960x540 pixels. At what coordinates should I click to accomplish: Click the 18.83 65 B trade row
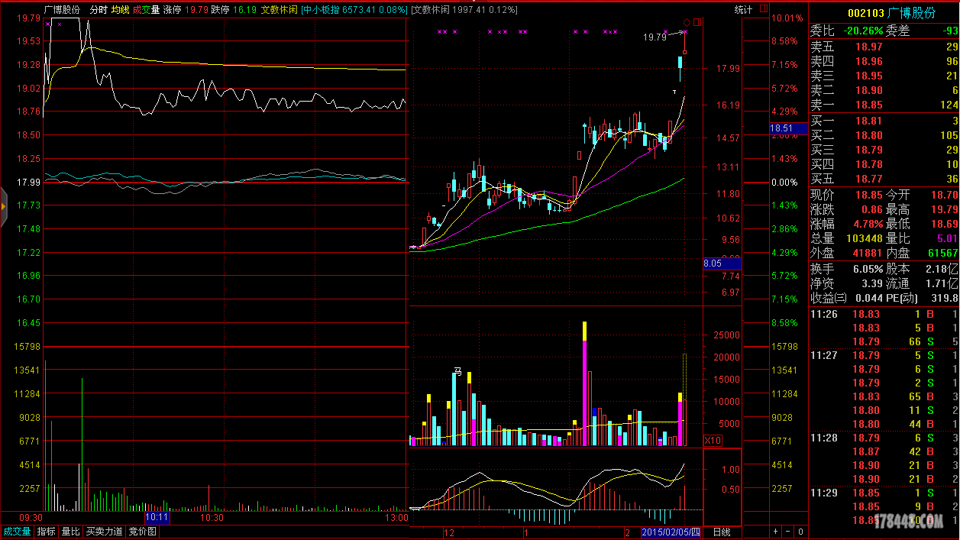884,396
